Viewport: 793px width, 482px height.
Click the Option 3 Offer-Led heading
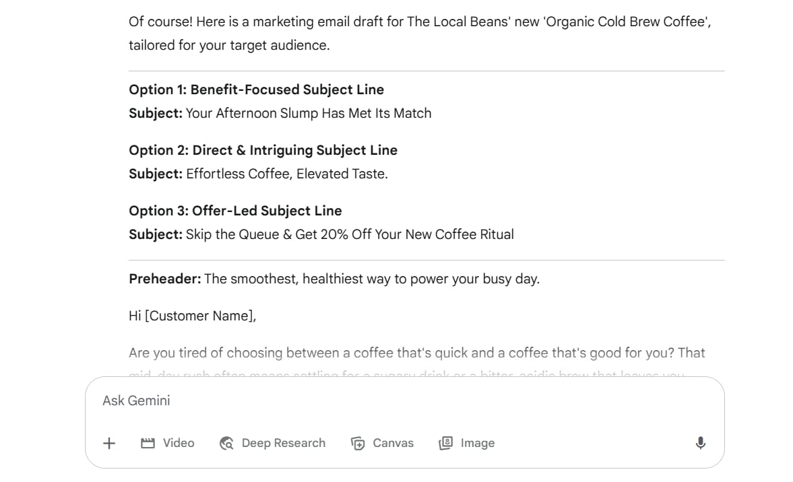(235, 211)
